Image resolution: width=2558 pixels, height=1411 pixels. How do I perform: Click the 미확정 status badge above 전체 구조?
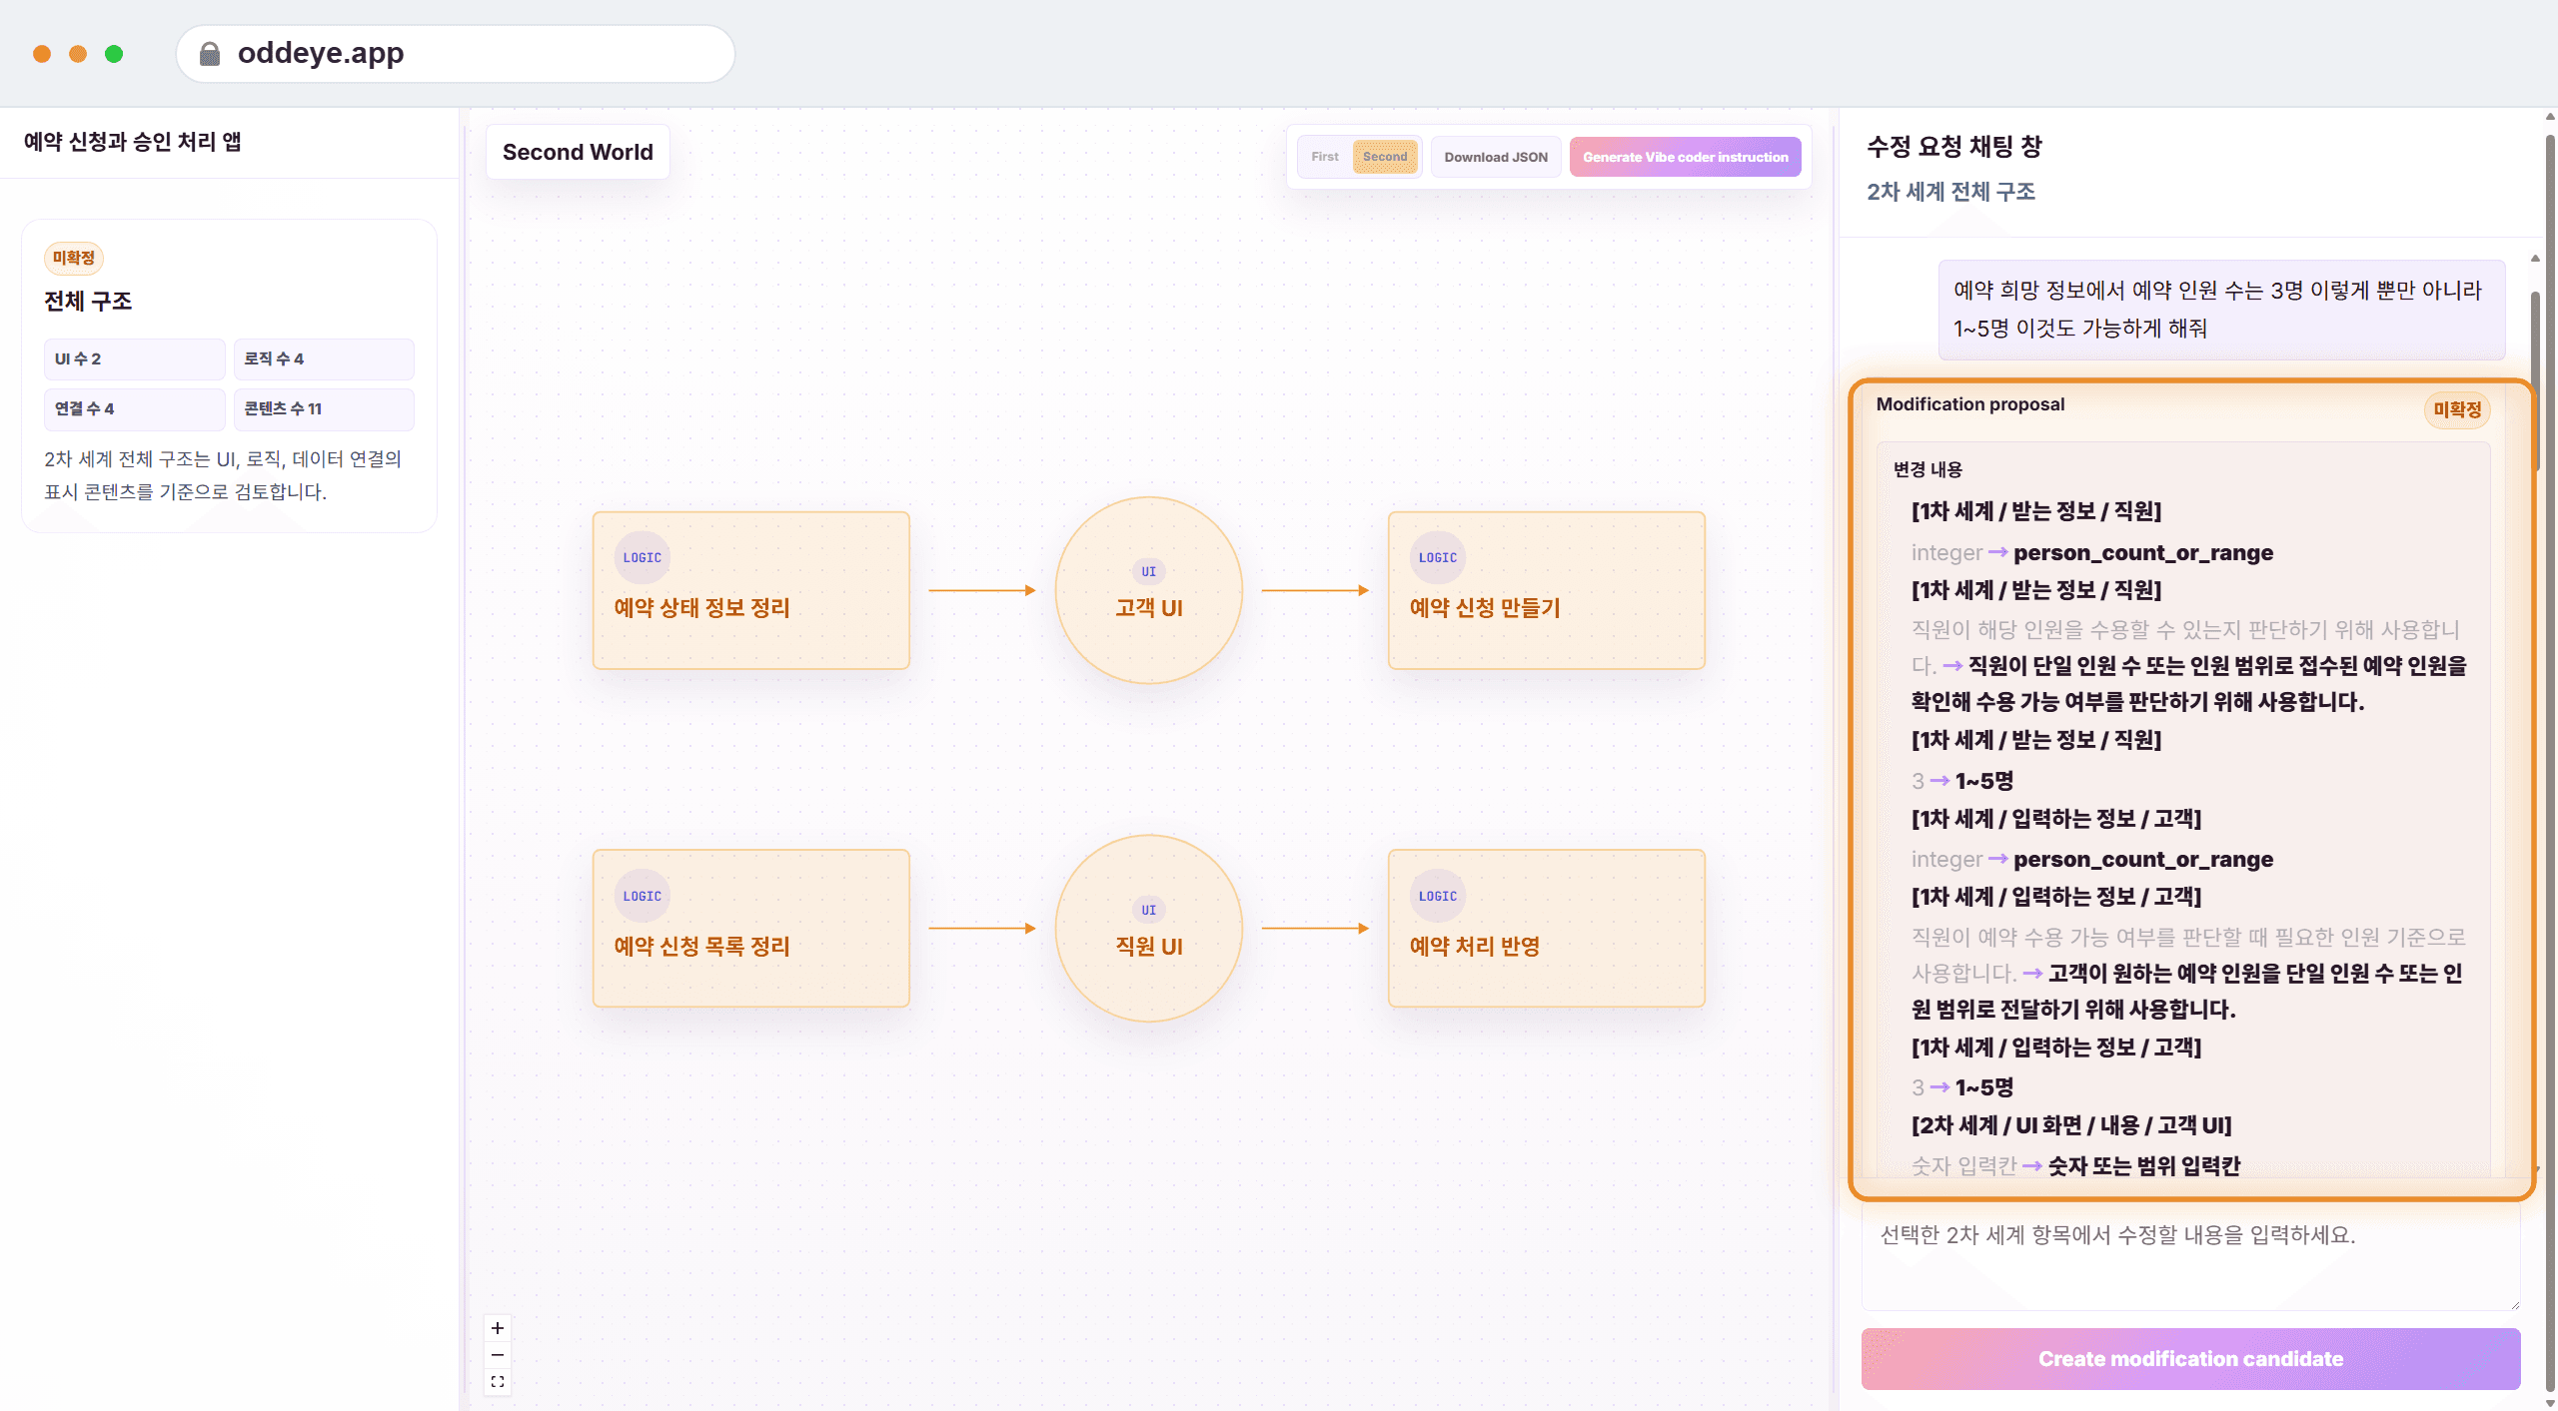pyautogui.click(x=73, y=258)
